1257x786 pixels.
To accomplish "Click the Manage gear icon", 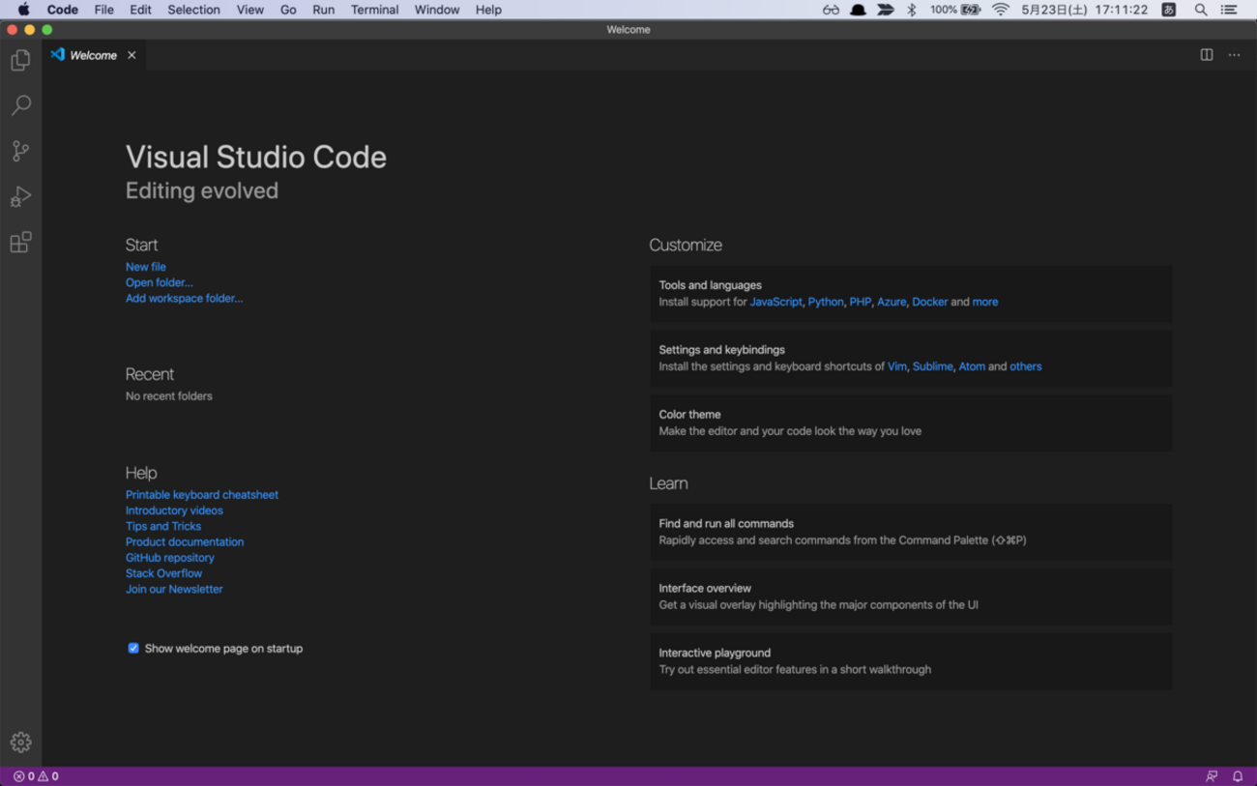I will point(20,742).
